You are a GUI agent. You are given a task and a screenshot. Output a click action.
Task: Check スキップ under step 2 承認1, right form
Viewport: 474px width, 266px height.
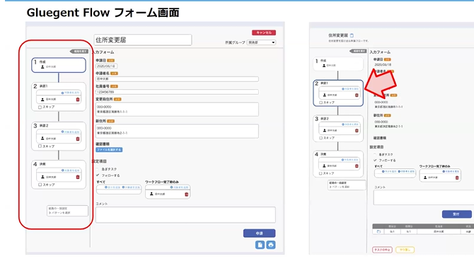pos(320,103)
